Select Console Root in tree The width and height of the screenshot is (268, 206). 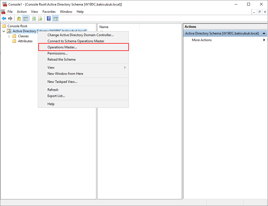coord(17,26)
